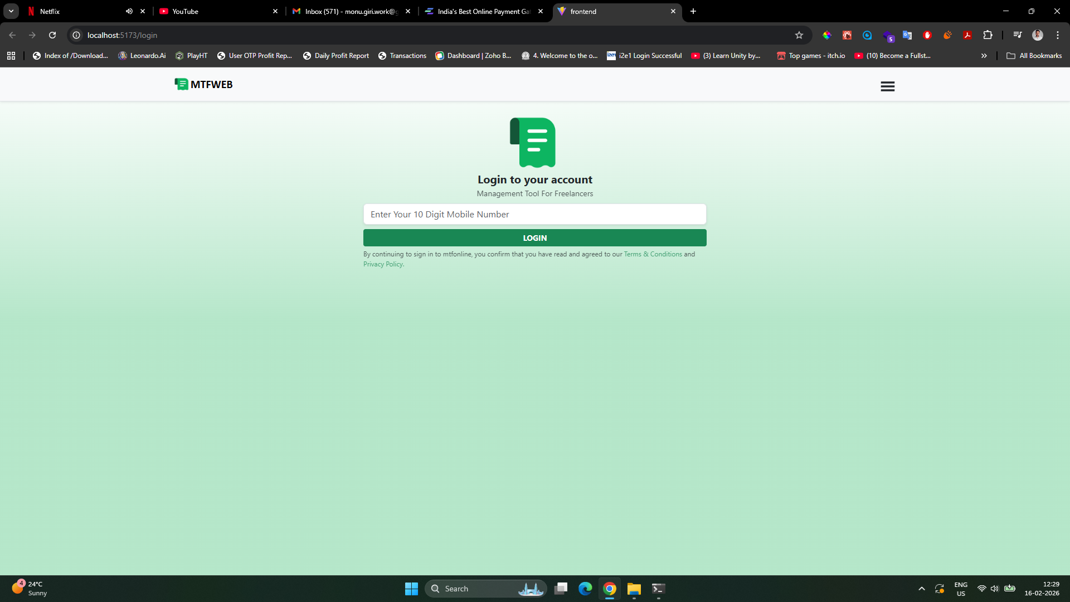The width and height of the screenshot is (1070, 602).
Task: Open the Terms & Conditions link
Action: [x=653, y=254]
